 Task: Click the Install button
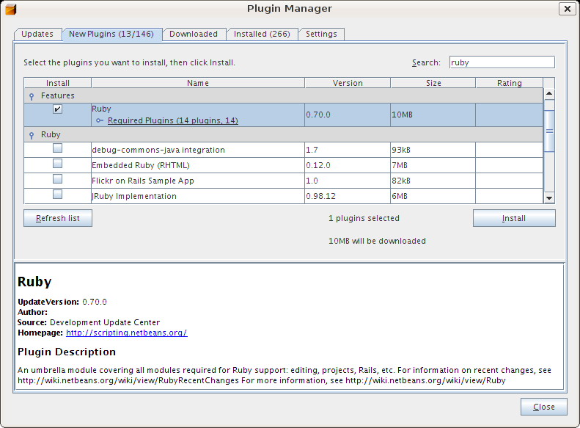514,218
